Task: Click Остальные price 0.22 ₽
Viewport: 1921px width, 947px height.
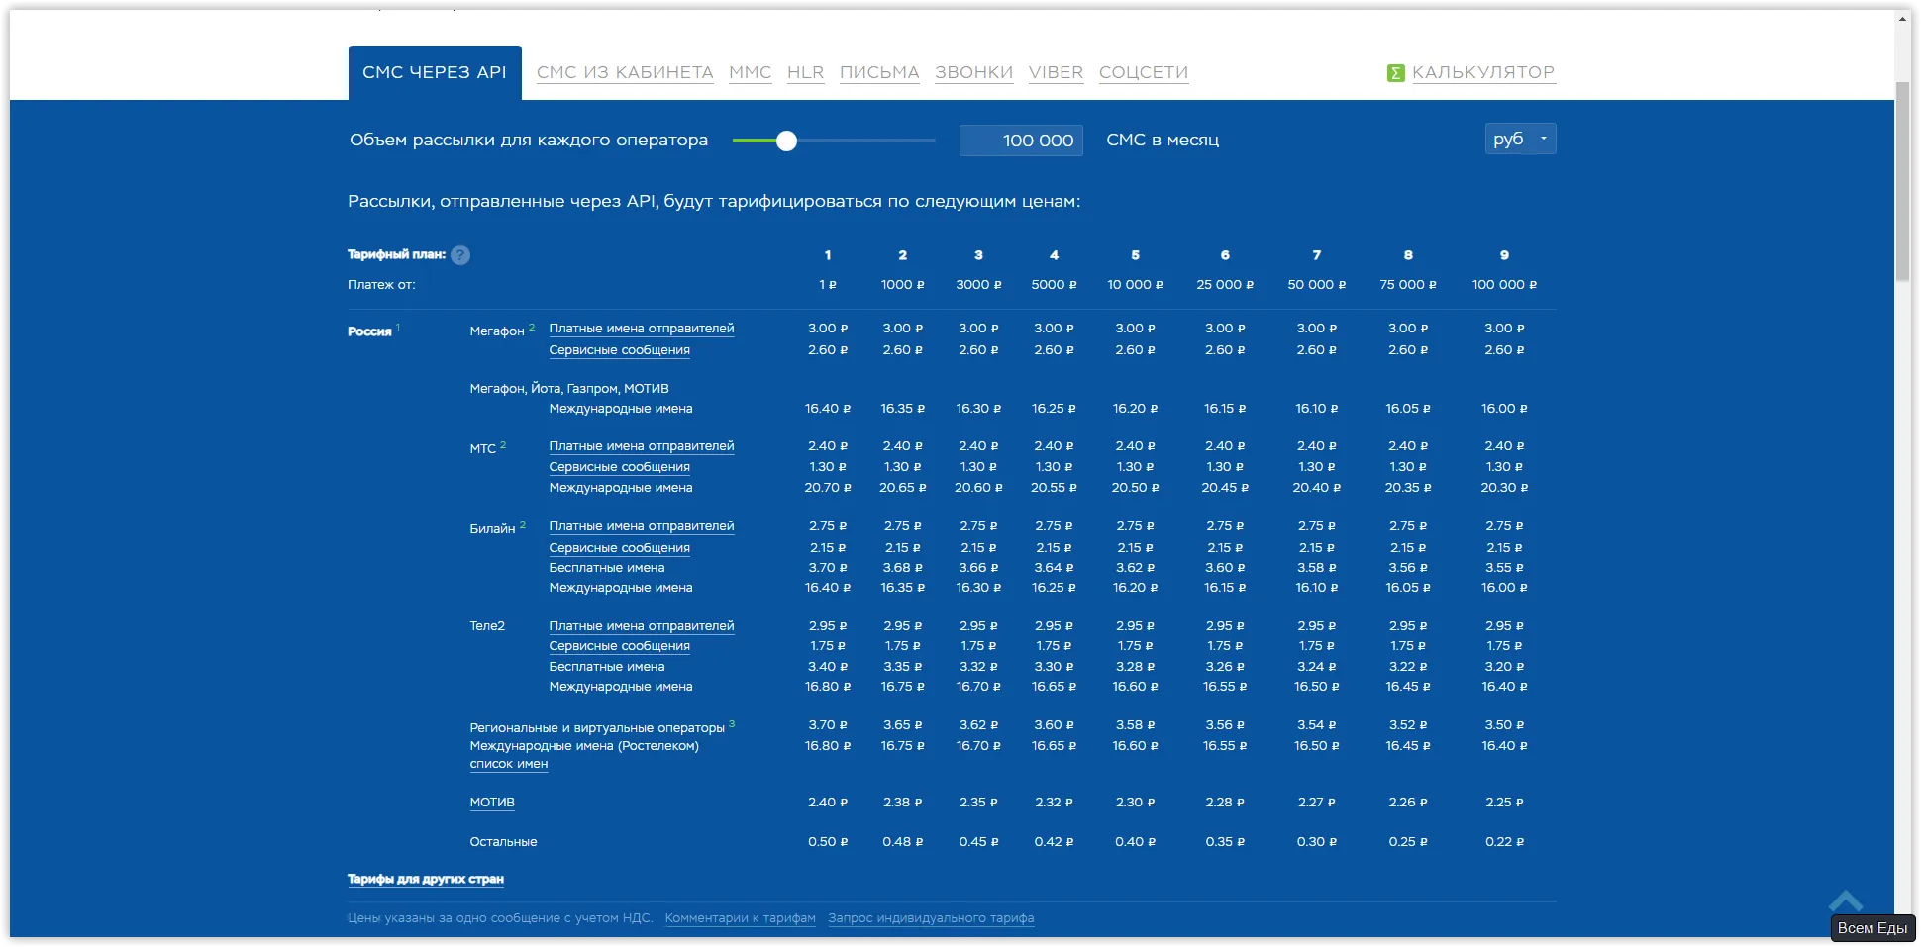Action: coord(1504,842)
